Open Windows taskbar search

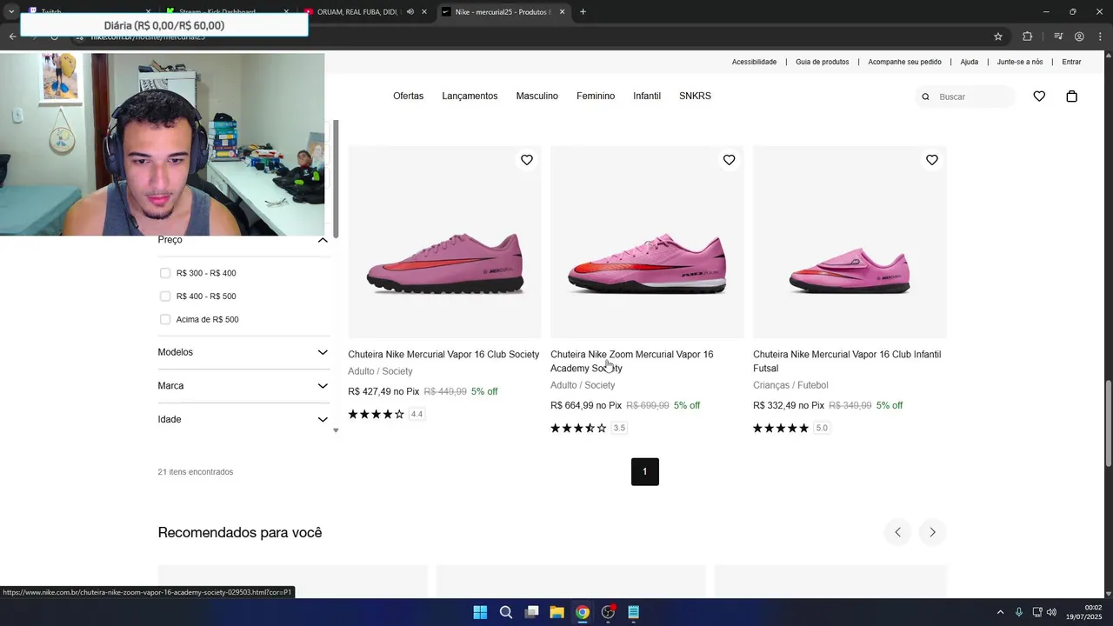[x=506, y=612]
